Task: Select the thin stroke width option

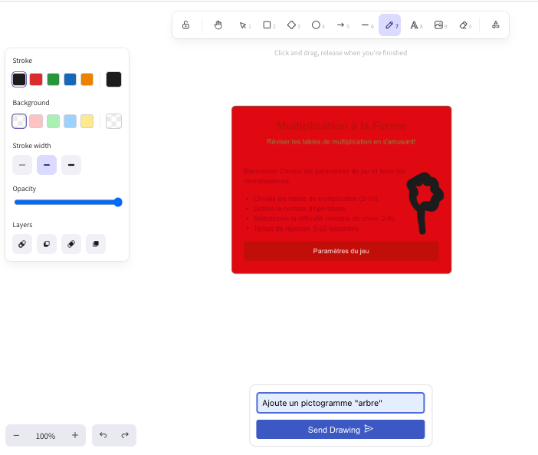Action: click(22, 165)
